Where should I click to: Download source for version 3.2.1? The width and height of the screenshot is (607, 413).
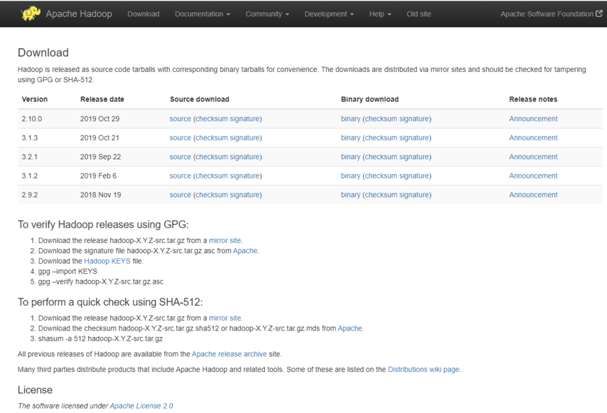tap(180, 156)
